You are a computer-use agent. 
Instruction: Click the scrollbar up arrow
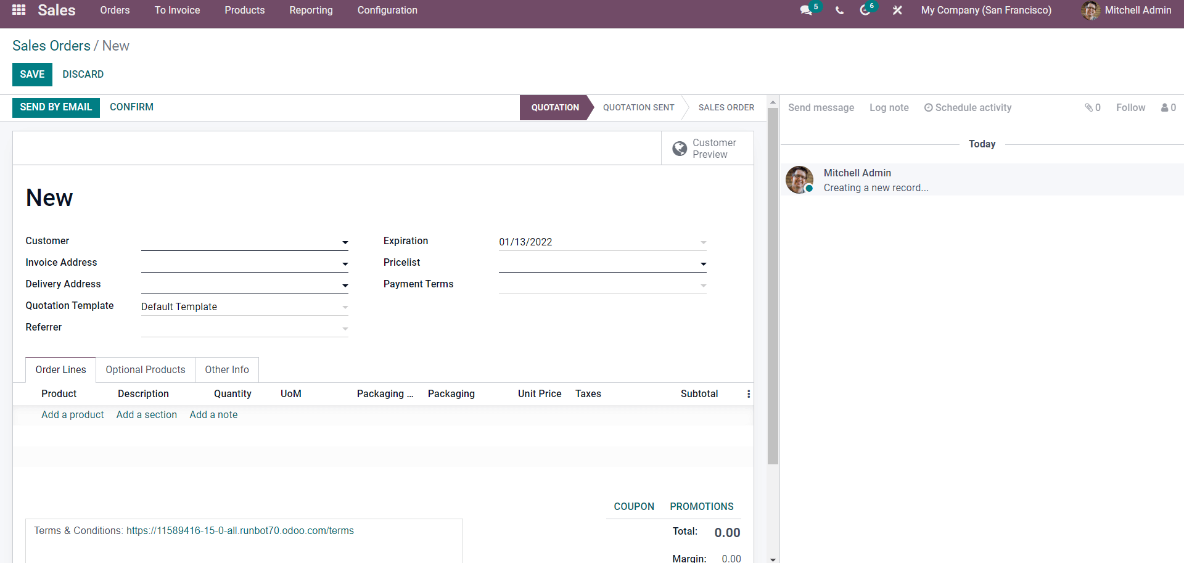click(773, 101)
